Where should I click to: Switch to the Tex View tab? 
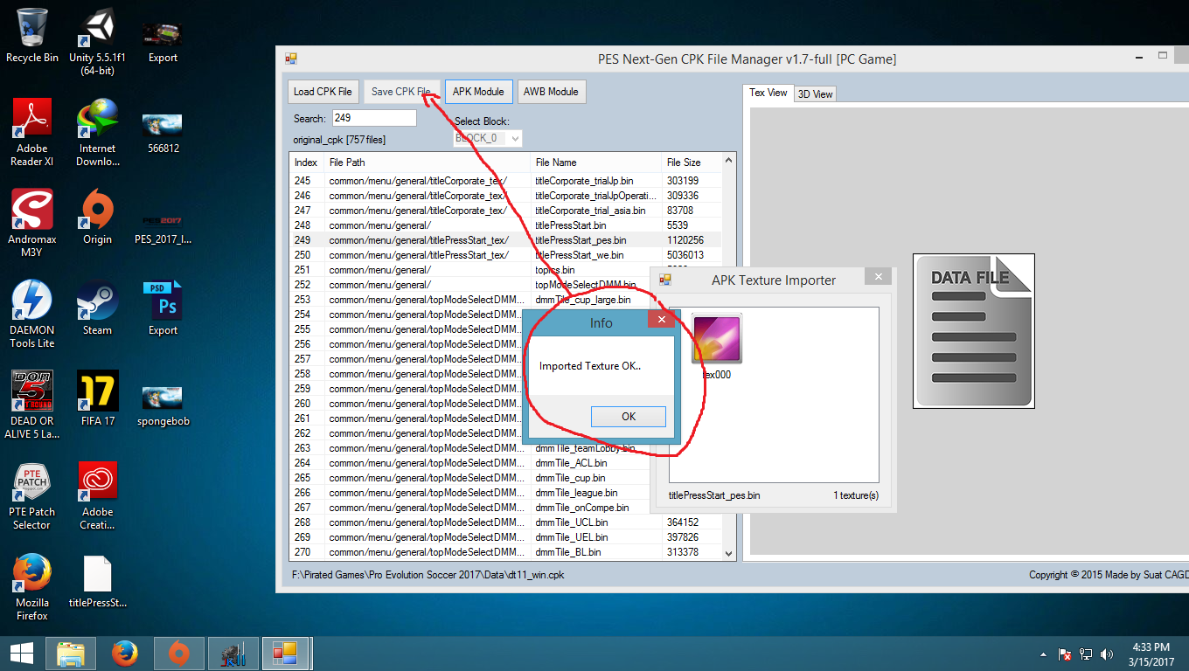pos(768,93)
